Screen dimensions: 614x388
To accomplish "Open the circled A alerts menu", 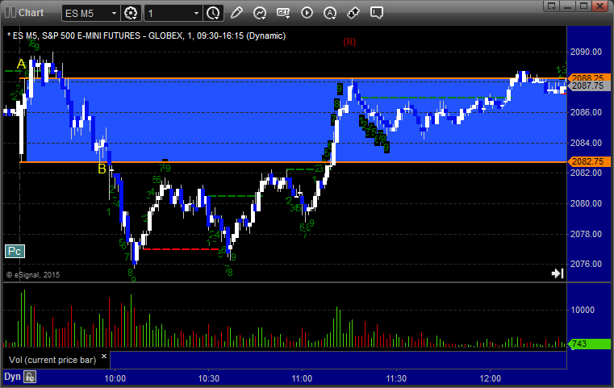I will [x=330, y=13].
